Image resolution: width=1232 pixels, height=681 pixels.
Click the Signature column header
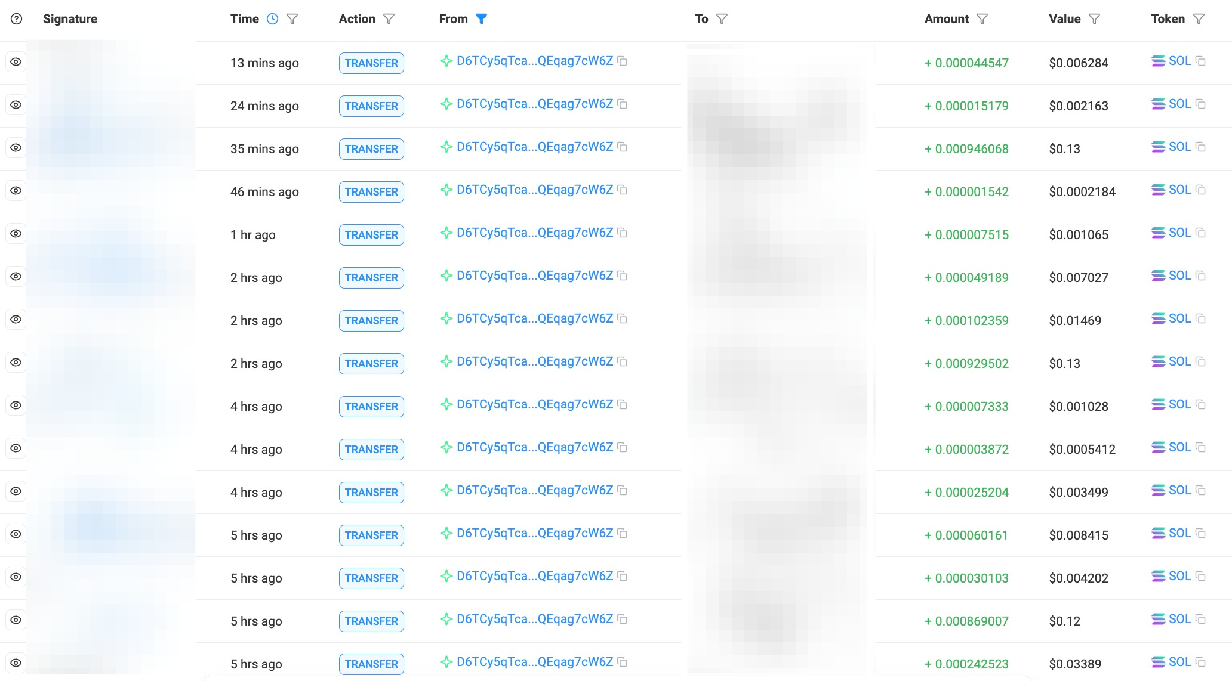[x=70, y=19]
